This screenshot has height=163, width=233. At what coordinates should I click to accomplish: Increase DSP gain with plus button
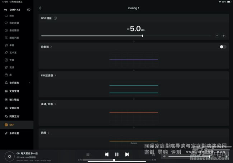(223, 35)
